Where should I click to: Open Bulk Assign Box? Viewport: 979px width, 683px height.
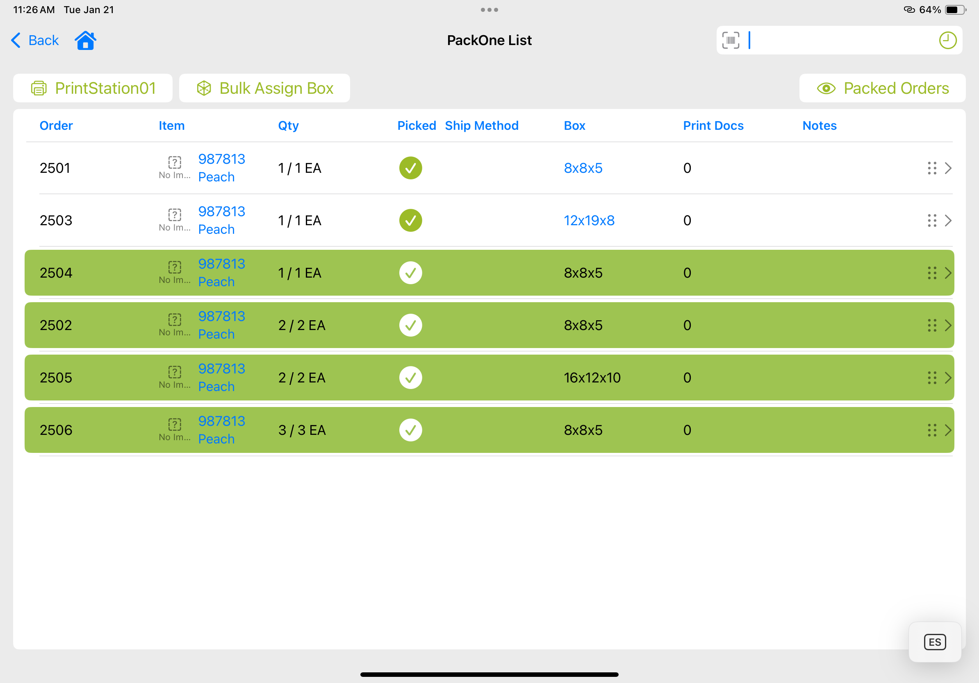coord(264,88)
